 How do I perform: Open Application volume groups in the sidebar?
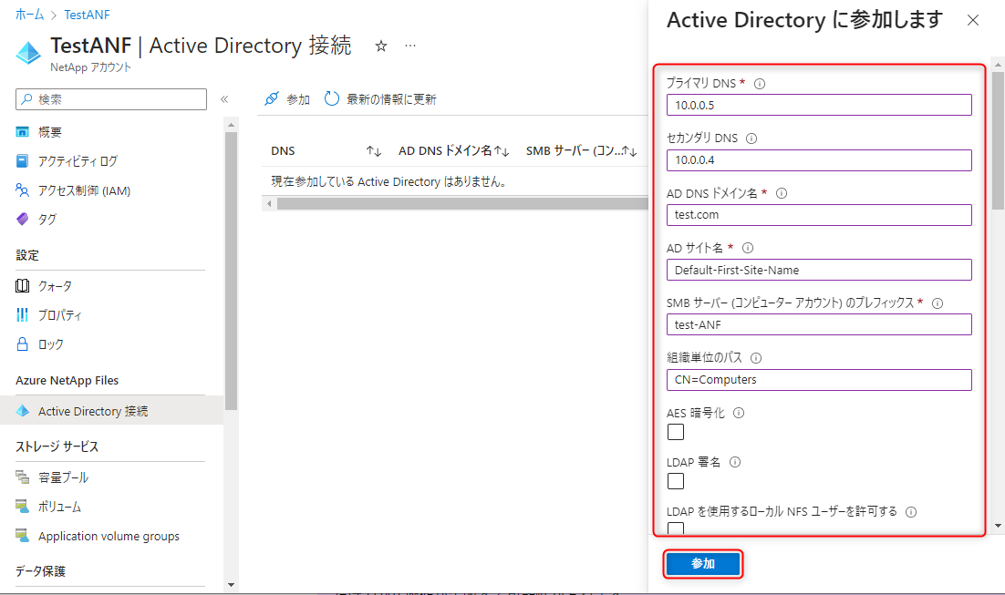[110, 536]
